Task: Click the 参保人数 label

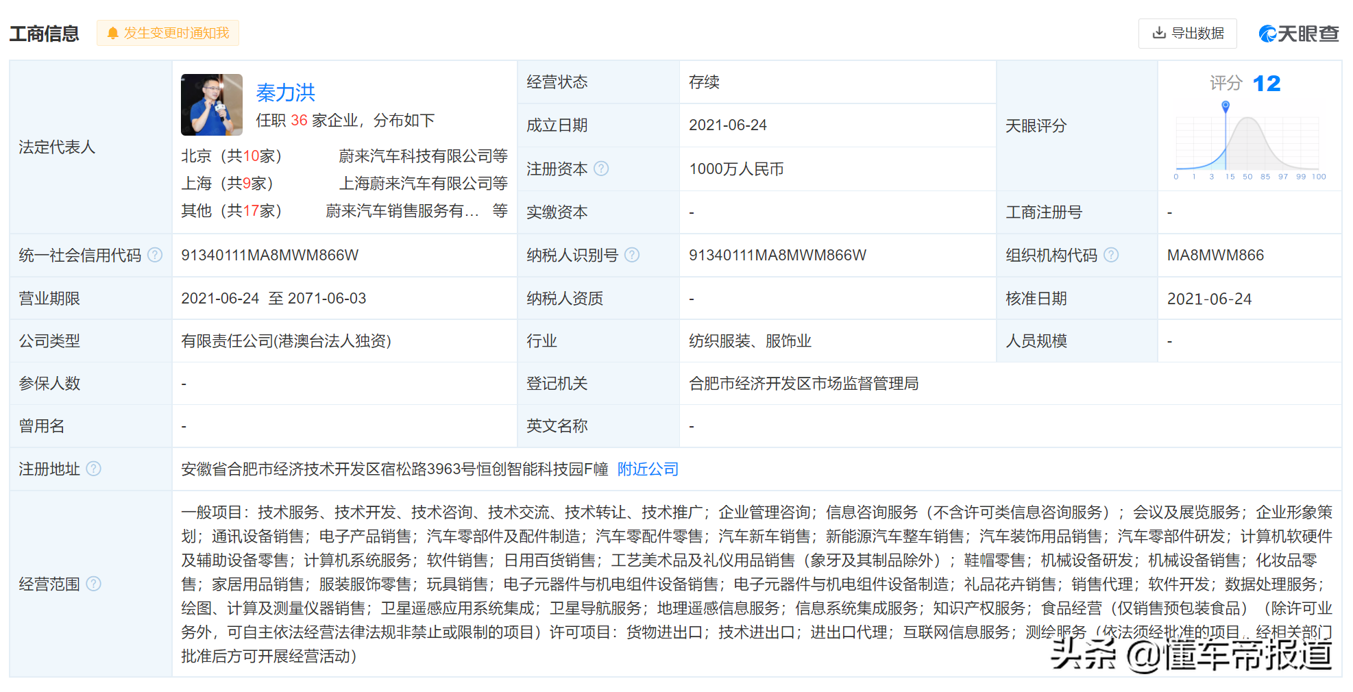Action: 49,384
